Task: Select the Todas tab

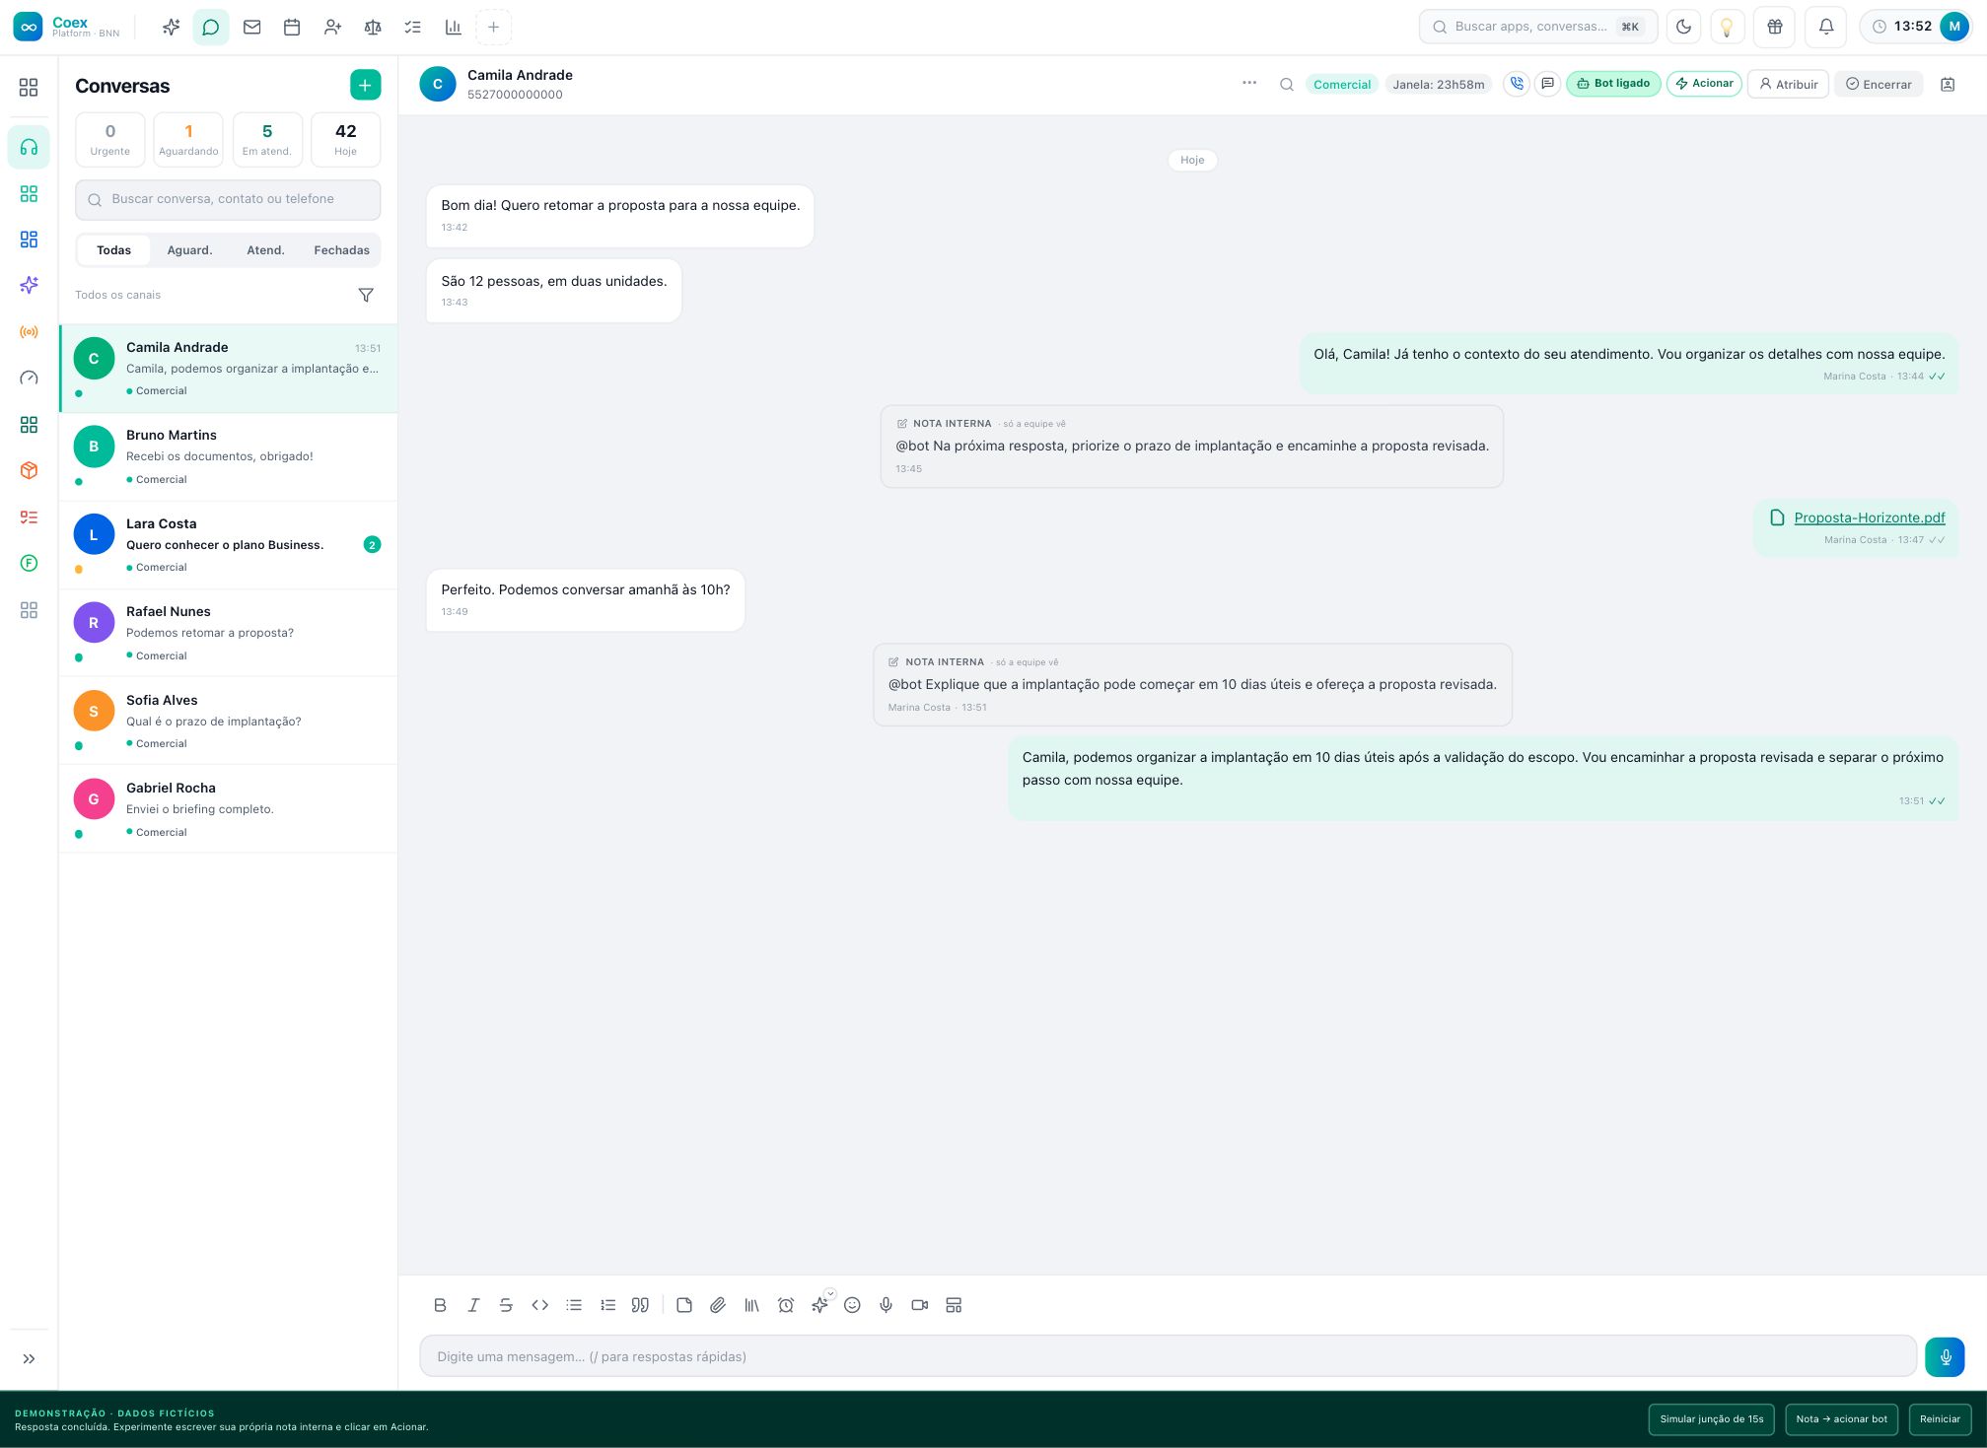Action: [x=113, y=250]
